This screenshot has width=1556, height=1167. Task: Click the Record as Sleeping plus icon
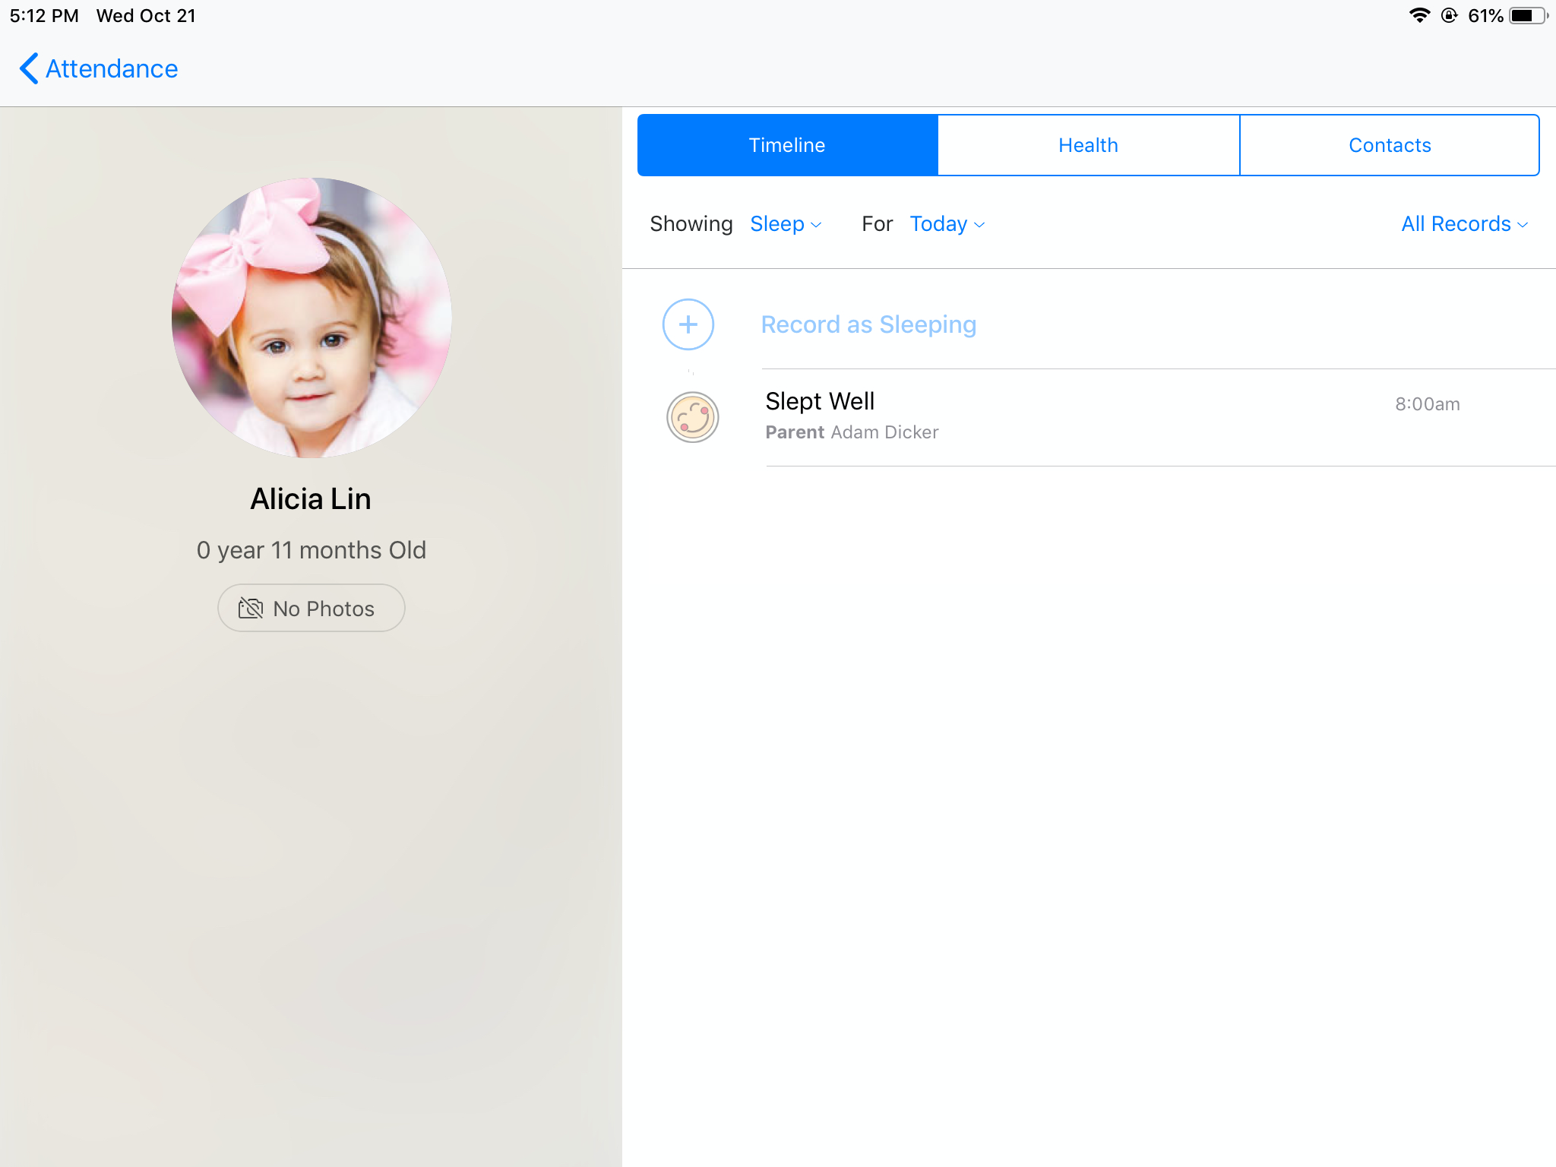pos(688,324)
